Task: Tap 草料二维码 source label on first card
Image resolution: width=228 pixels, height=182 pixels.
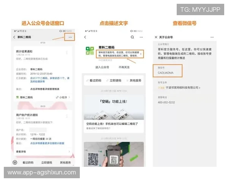Action: click(24, 97)
